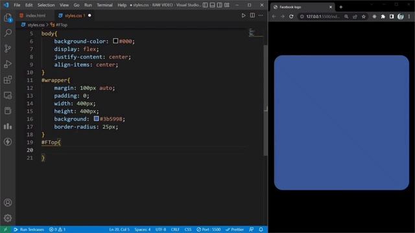Click the CRLF end-of-line status entry

click(x=175, y=229)
